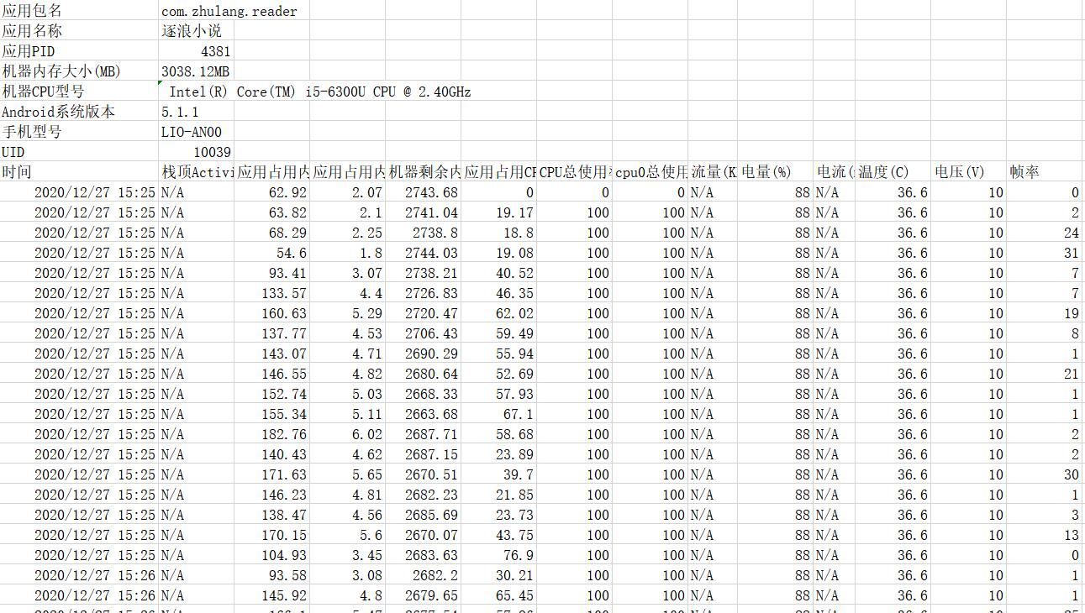
Task: Select the 电量(%) column header cell
Action: tap(776, 172)
